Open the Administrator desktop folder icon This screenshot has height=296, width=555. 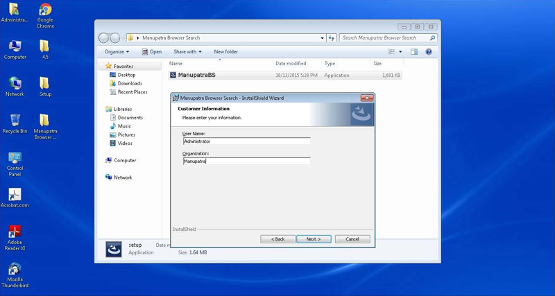[x=15, y=12]
